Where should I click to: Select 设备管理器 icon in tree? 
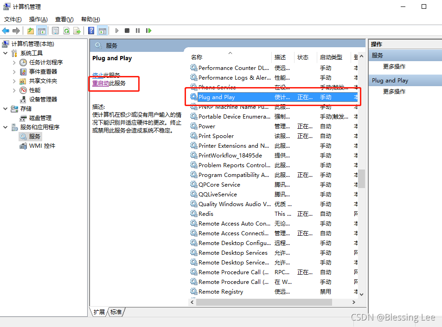click(23, 100)
